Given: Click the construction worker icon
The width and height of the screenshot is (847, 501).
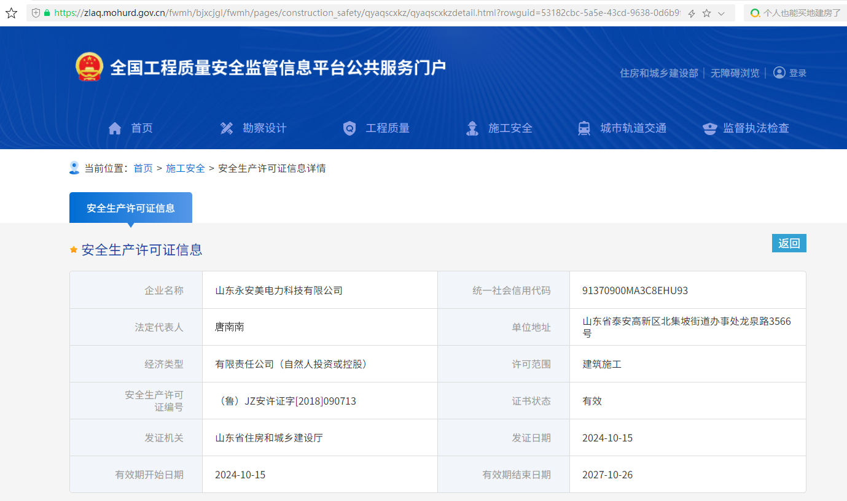Looking at the screenshot, I should (x=472, y=128).
